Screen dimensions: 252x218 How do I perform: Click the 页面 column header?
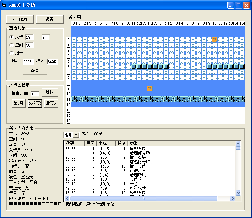coord(90,143)
